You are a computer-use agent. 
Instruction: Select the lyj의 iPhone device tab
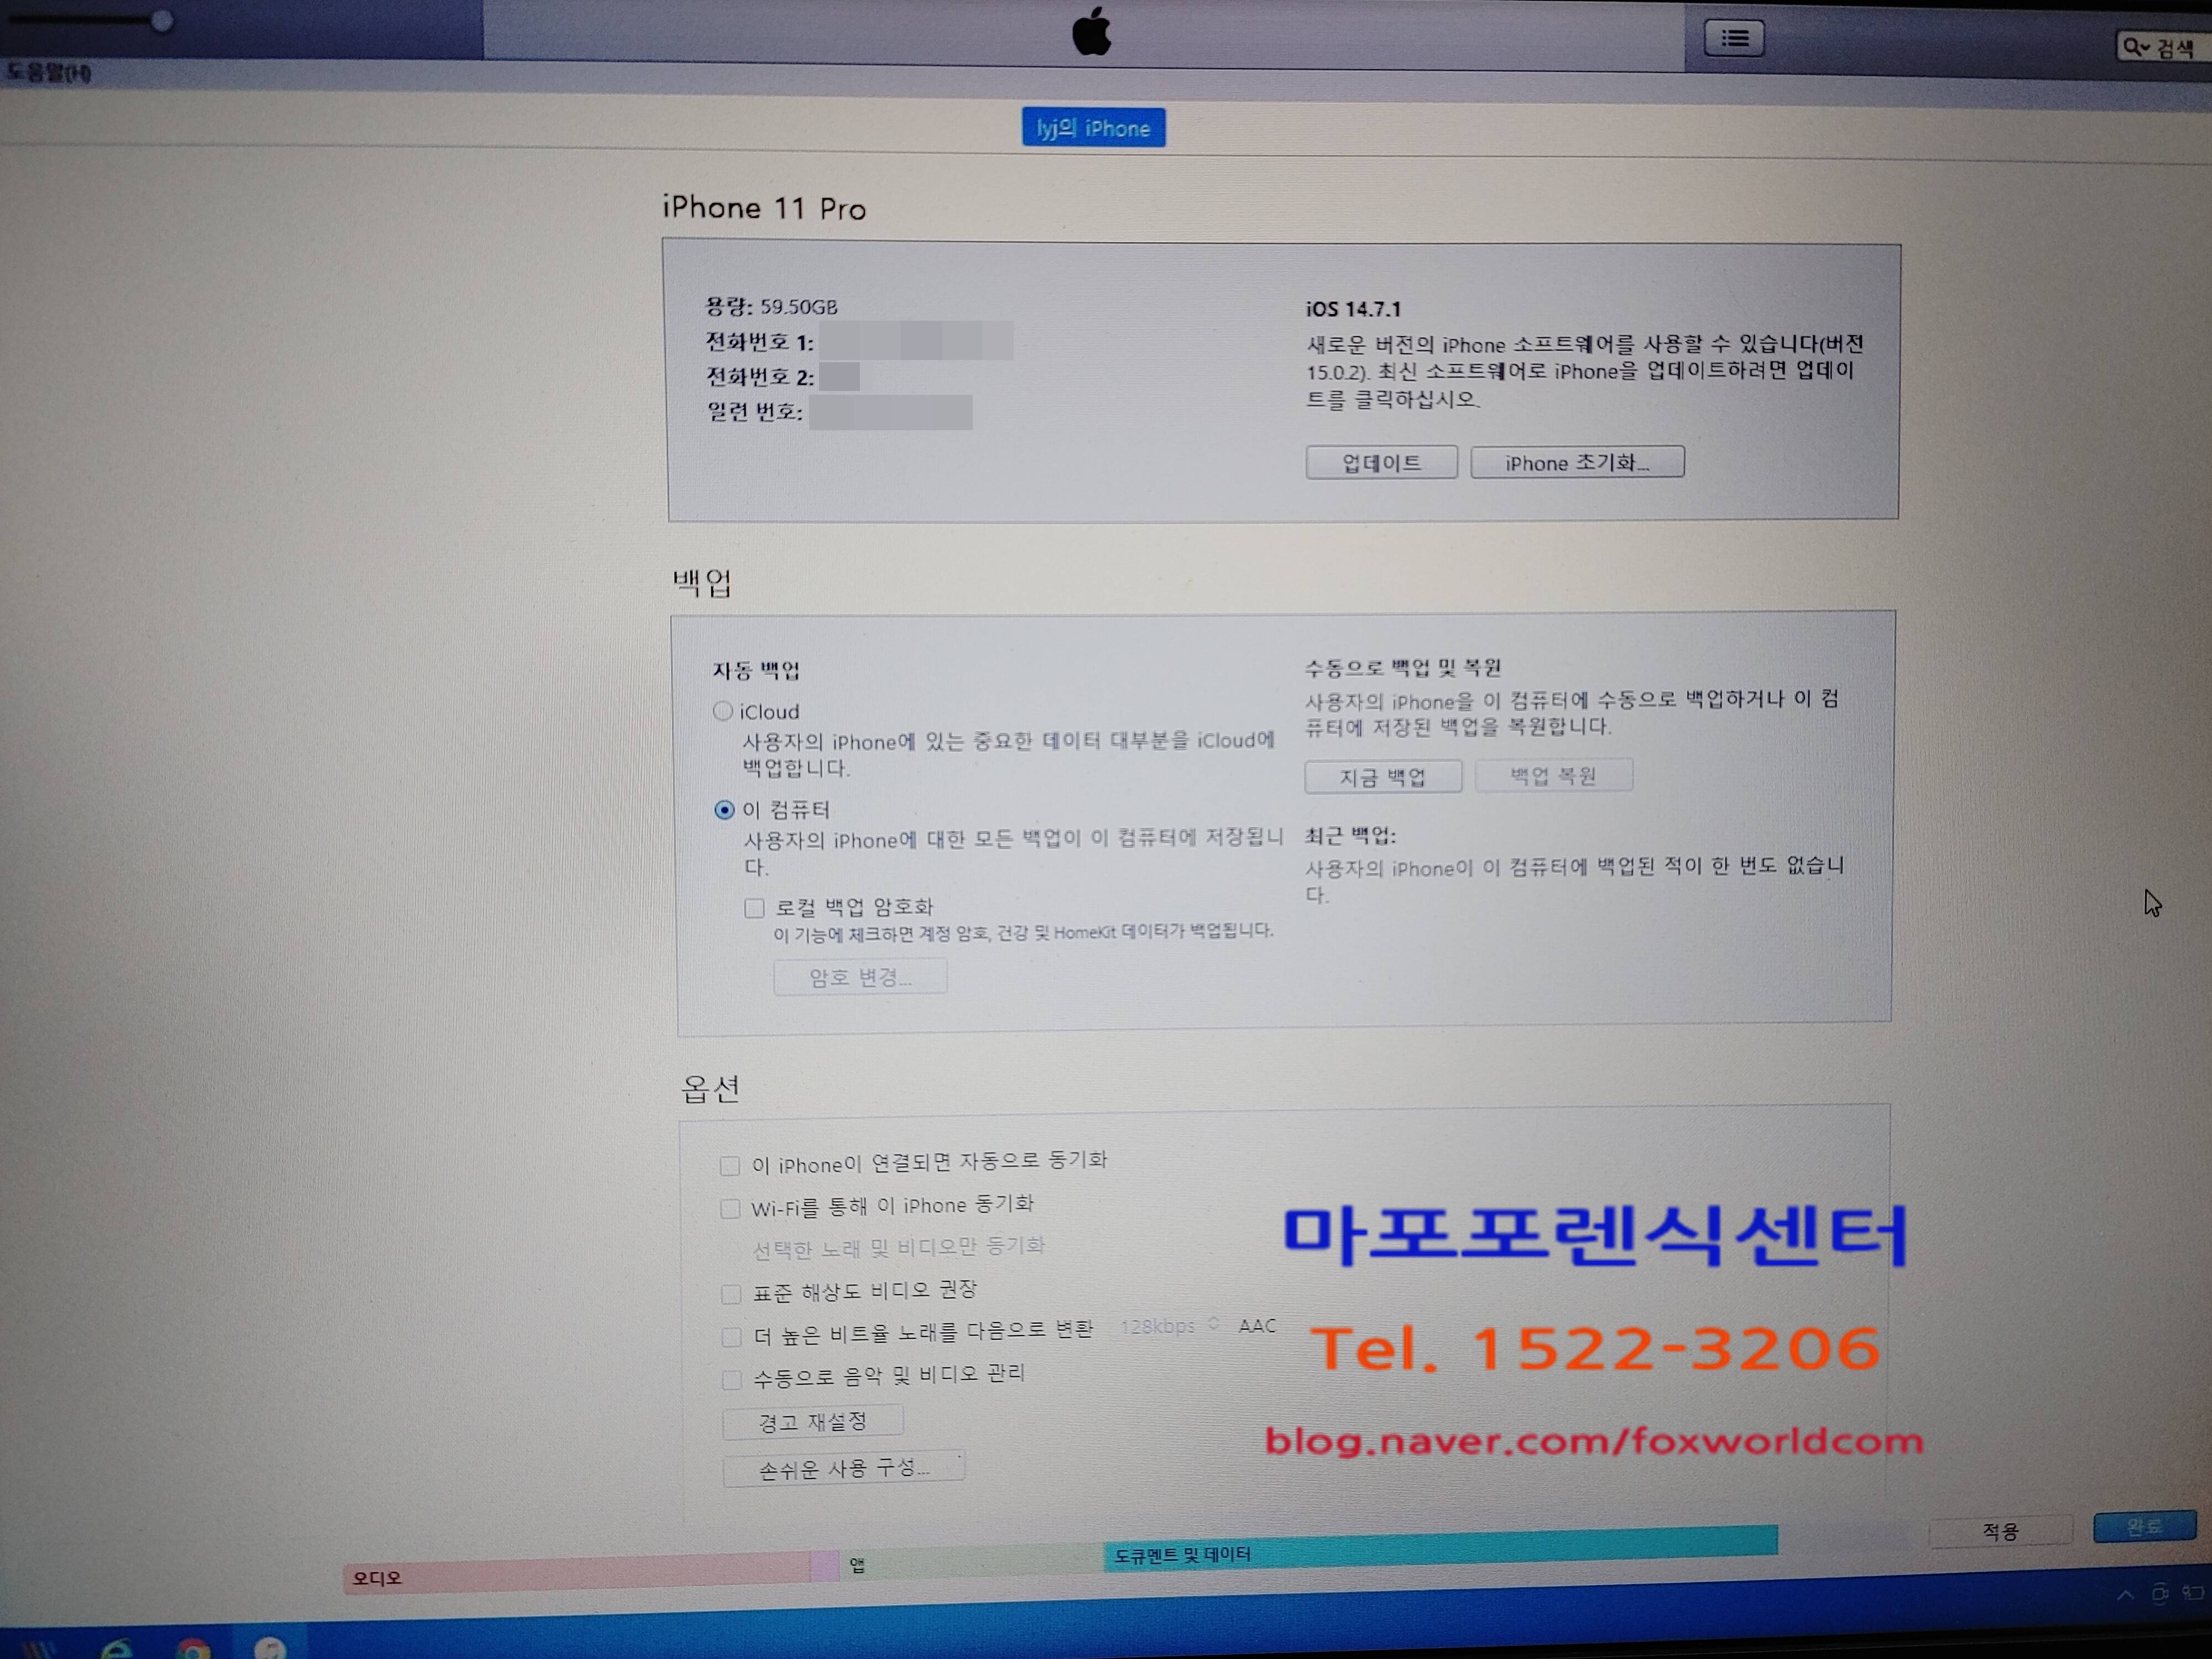coord(1093,128)
